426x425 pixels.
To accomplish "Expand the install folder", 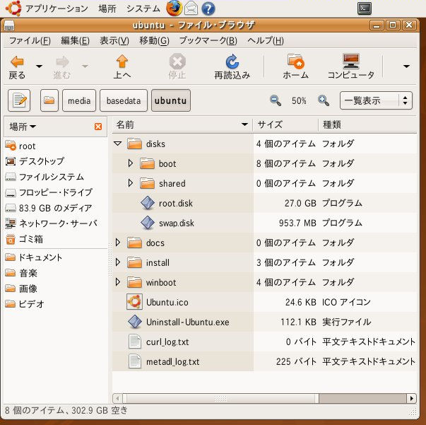I will tap(118, 262).
